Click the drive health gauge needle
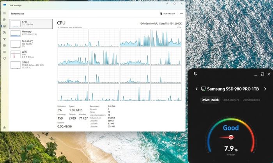Viewport: 273px width, 163px height. coord(226,137)
